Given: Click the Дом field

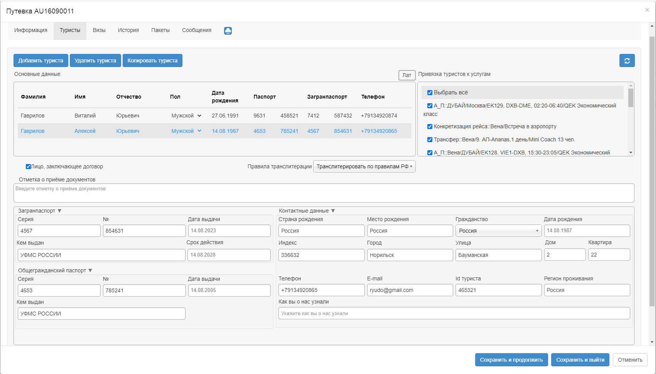Looking at the screenshot, I should tap(565, 255).
